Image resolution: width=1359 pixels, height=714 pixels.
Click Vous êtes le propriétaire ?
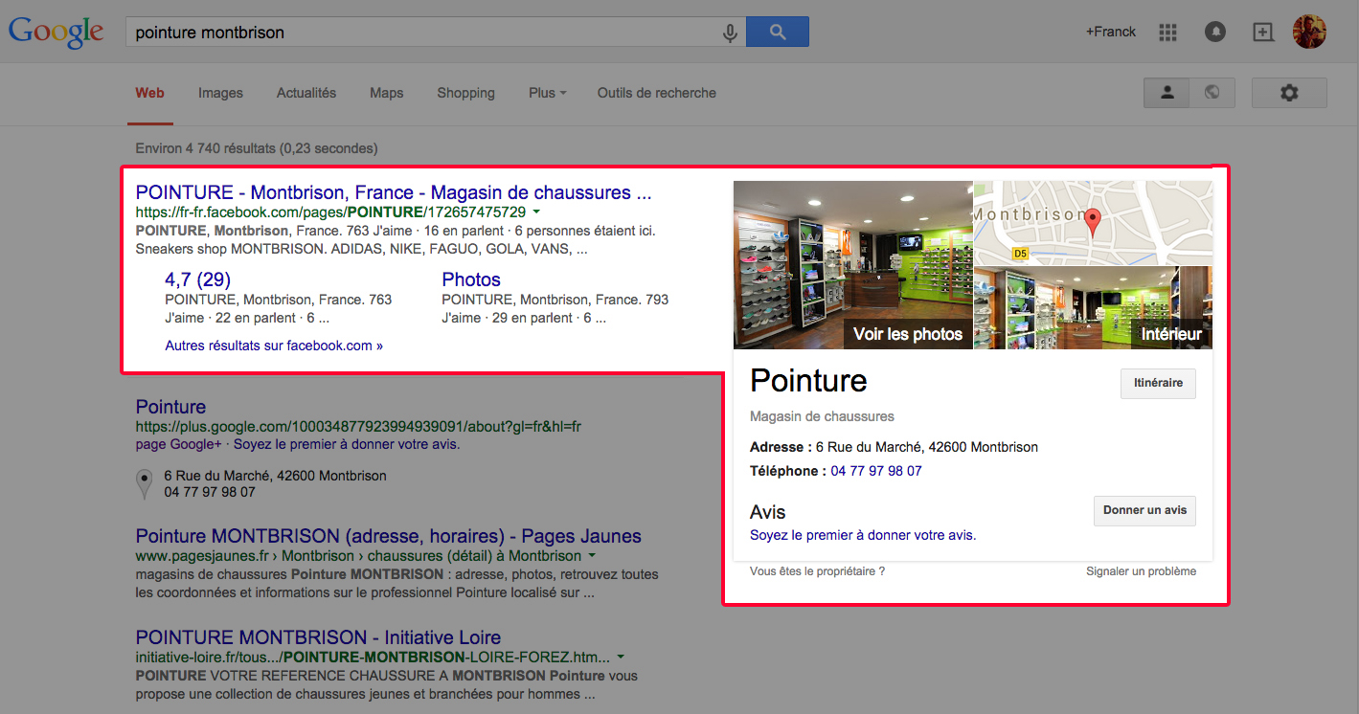point(817,571)
